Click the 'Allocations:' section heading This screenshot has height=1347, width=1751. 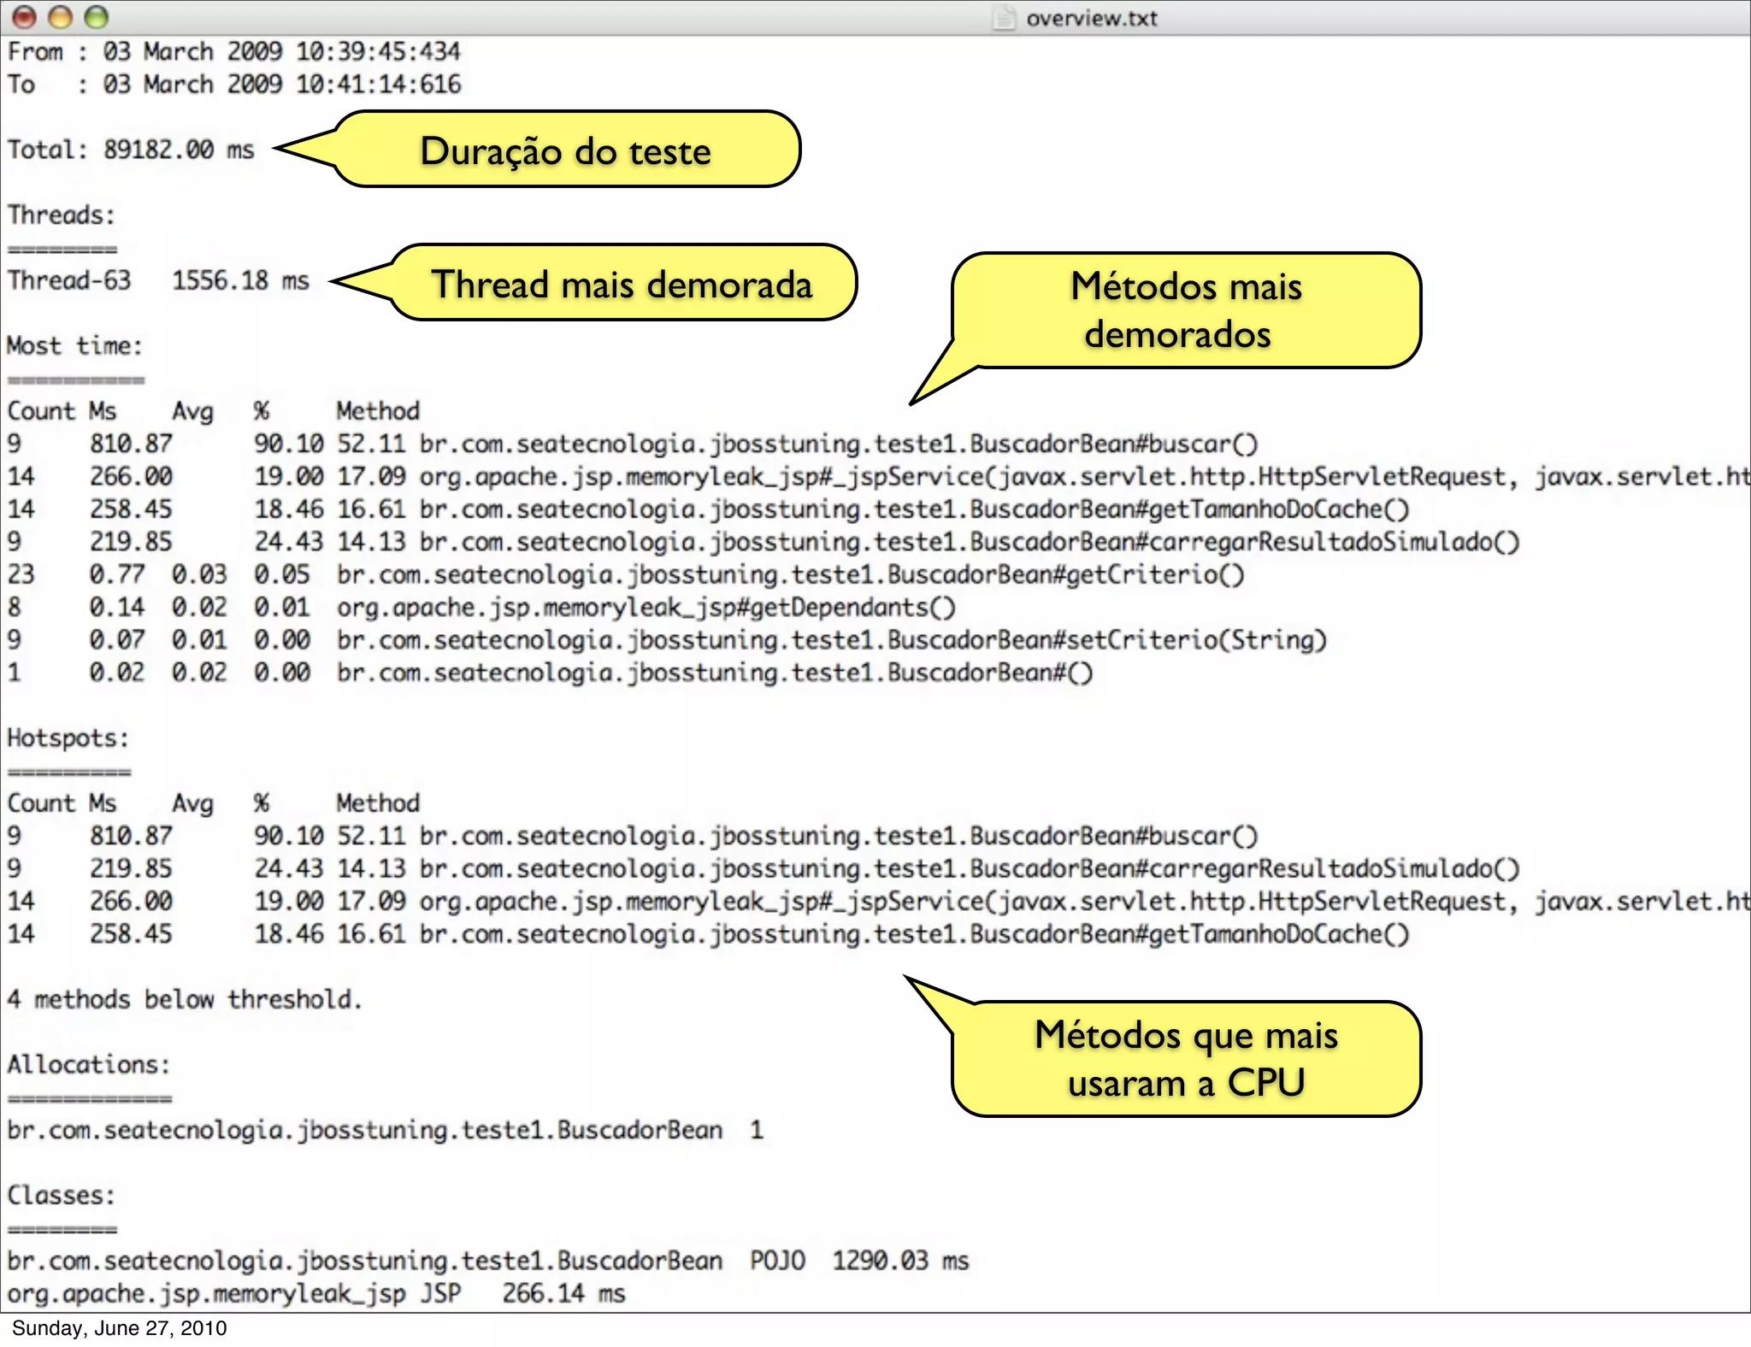coord(89,1065)
